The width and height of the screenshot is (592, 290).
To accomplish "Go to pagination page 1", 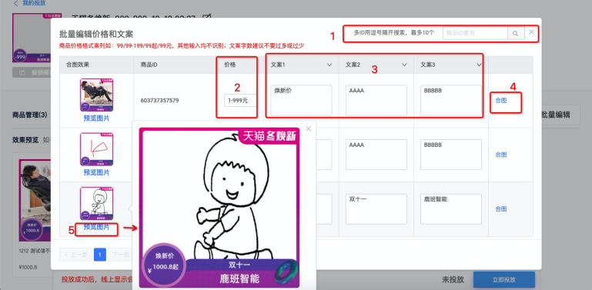I will tap(99, 255).
